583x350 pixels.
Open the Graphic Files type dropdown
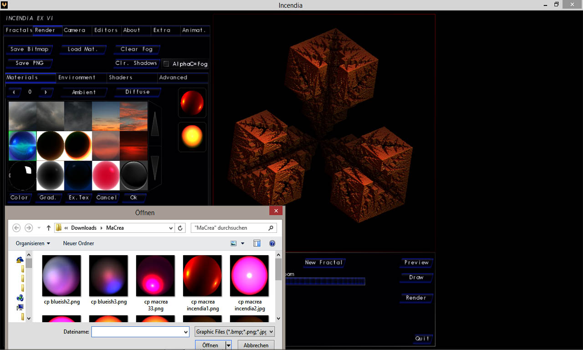235,332
